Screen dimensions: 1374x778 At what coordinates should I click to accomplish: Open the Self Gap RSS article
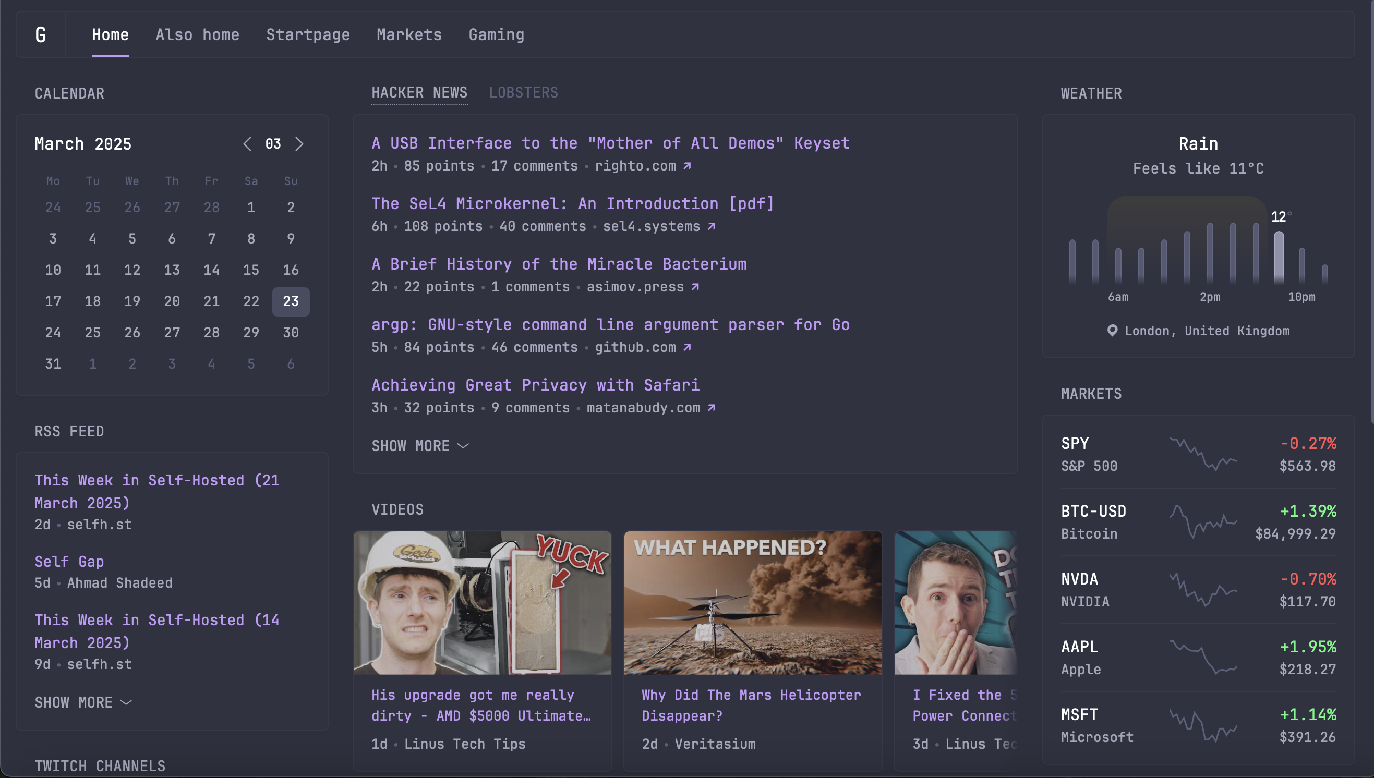click(x=69, y=561)
